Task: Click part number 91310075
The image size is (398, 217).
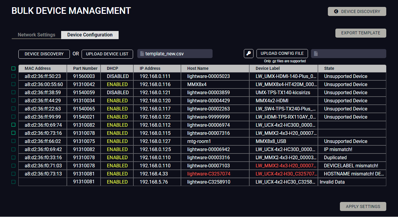Action: (x=84, y=141)
